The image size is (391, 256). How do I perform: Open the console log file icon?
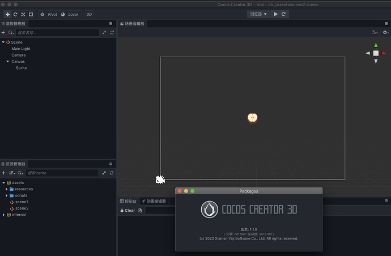point(140,211)
